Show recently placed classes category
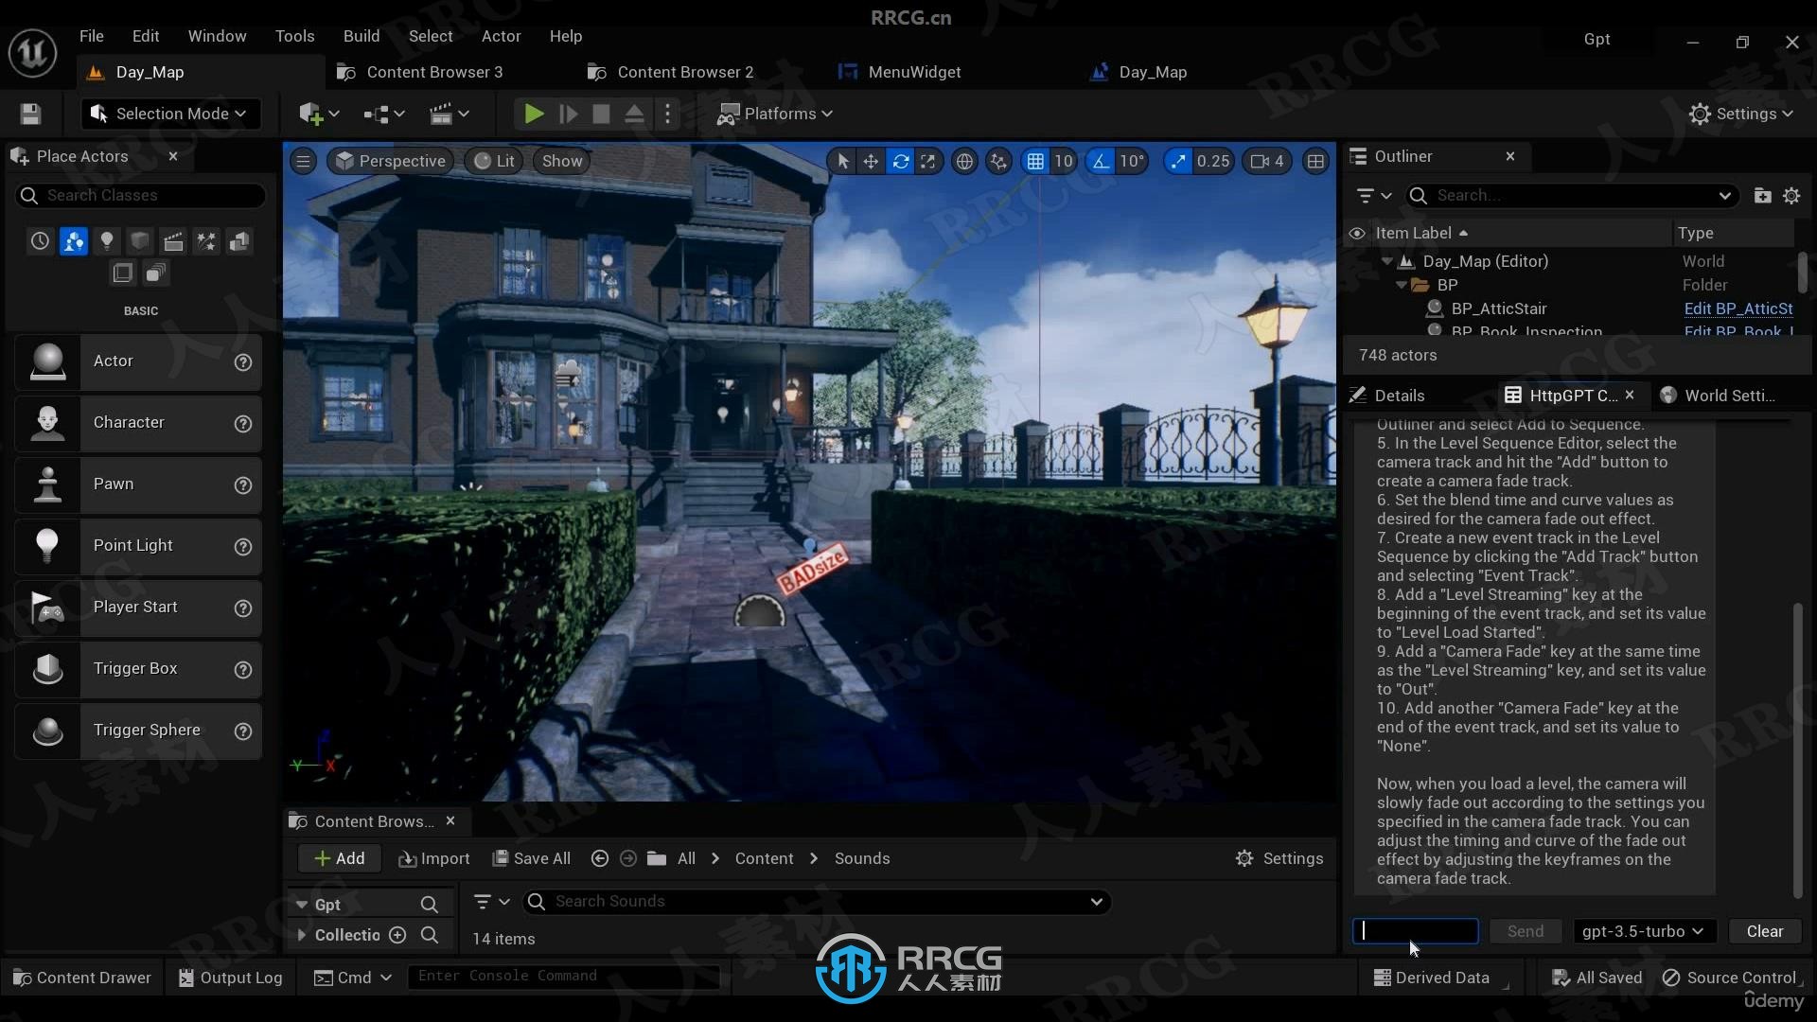The image size is (1817, 1022). click(40, 241)
